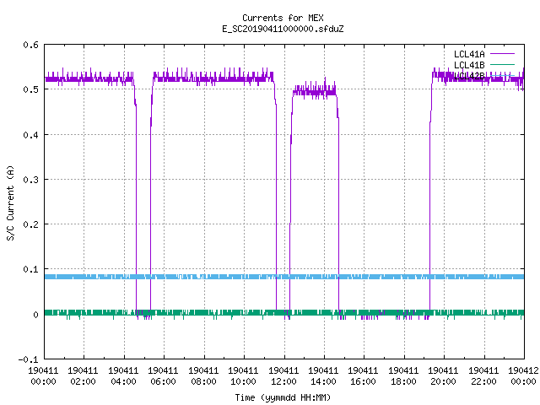Click the x-axis time label 14:00
This screenshot has width=540, height=405.
click(323, 381)
